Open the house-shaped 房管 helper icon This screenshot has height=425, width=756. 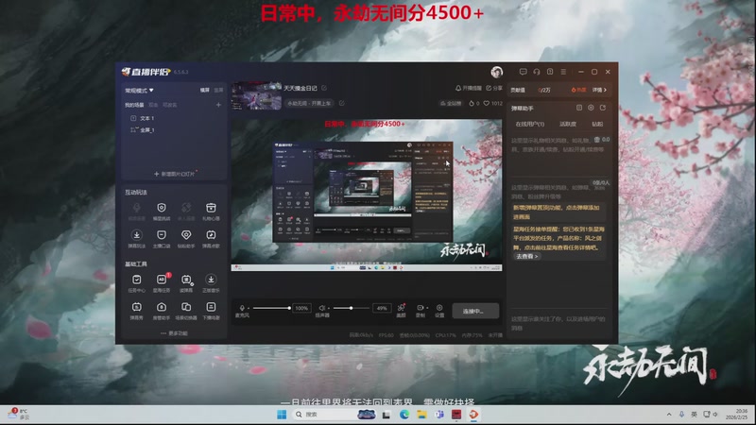[161, 308]
